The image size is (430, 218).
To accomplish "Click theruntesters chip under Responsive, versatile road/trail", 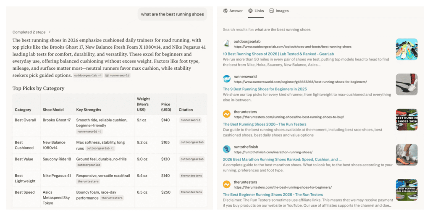I will point(88,181).
